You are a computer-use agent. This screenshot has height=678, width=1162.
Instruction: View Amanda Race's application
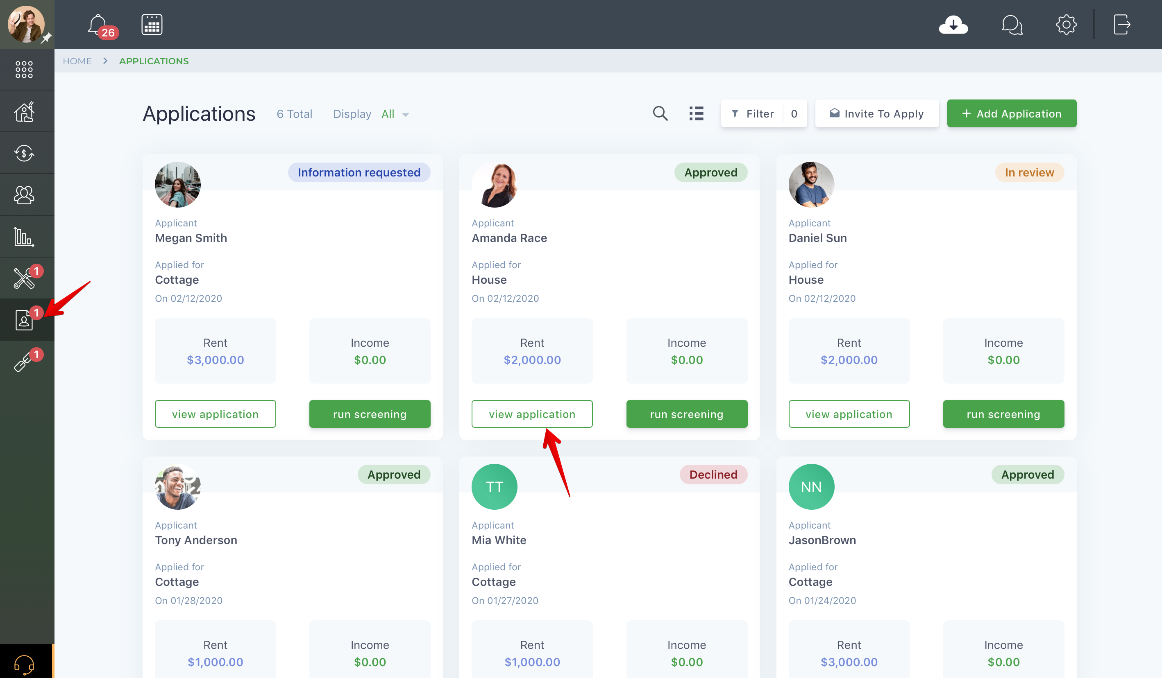(x=532, y=414)
